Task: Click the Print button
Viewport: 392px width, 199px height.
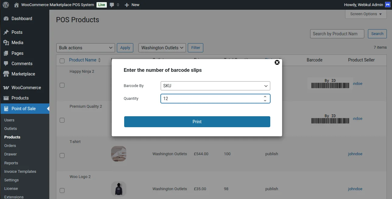Action: pyautogui.click(x=197, y=121)
